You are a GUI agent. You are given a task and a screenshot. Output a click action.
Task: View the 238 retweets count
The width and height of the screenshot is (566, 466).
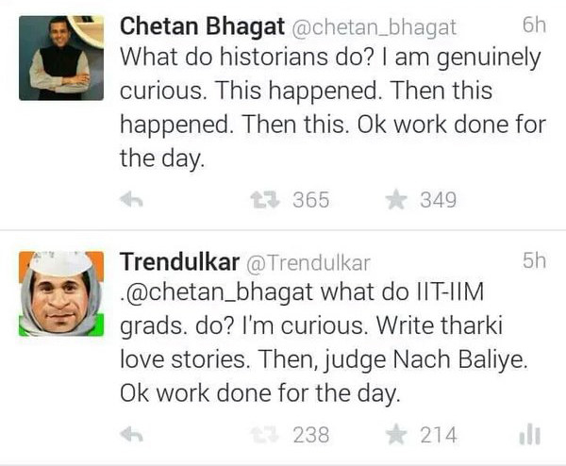310,435
